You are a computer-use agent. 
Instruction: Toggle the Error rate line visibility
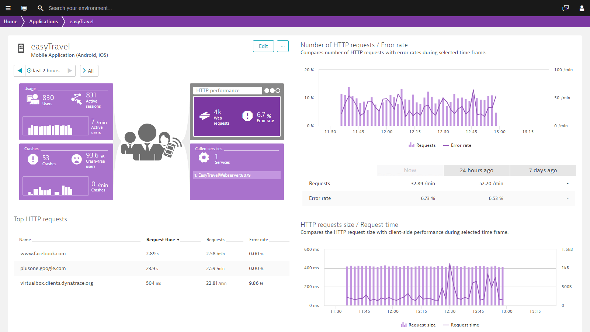click(457, 145)
